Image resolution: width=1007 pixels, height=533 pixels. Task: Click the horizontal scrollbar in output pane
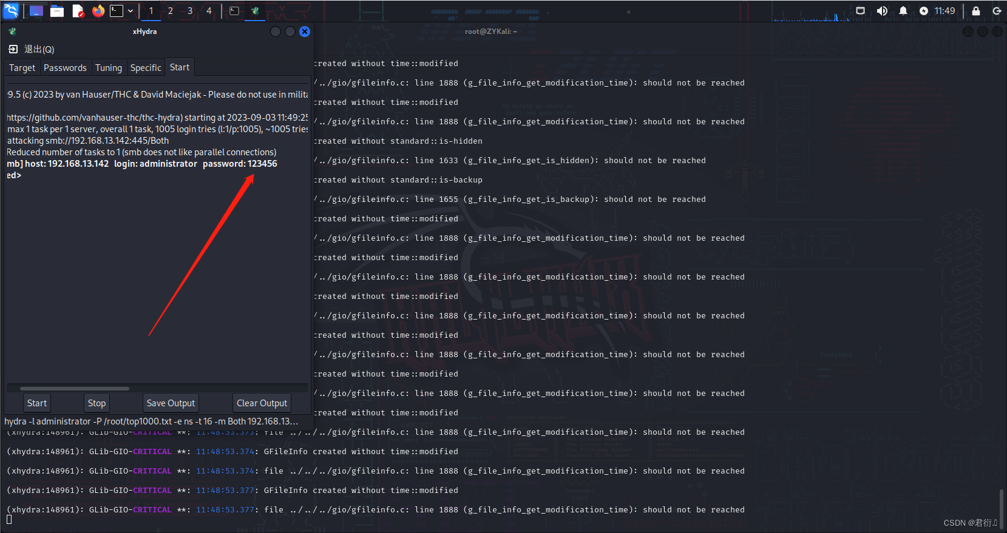(75, 389)
